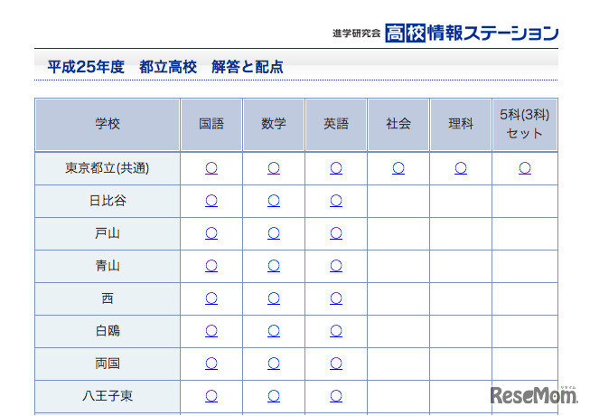590x416 pixels.
Task: Open 東京都立(共通) 国語 answer link
Action: (x=211, y=168)
